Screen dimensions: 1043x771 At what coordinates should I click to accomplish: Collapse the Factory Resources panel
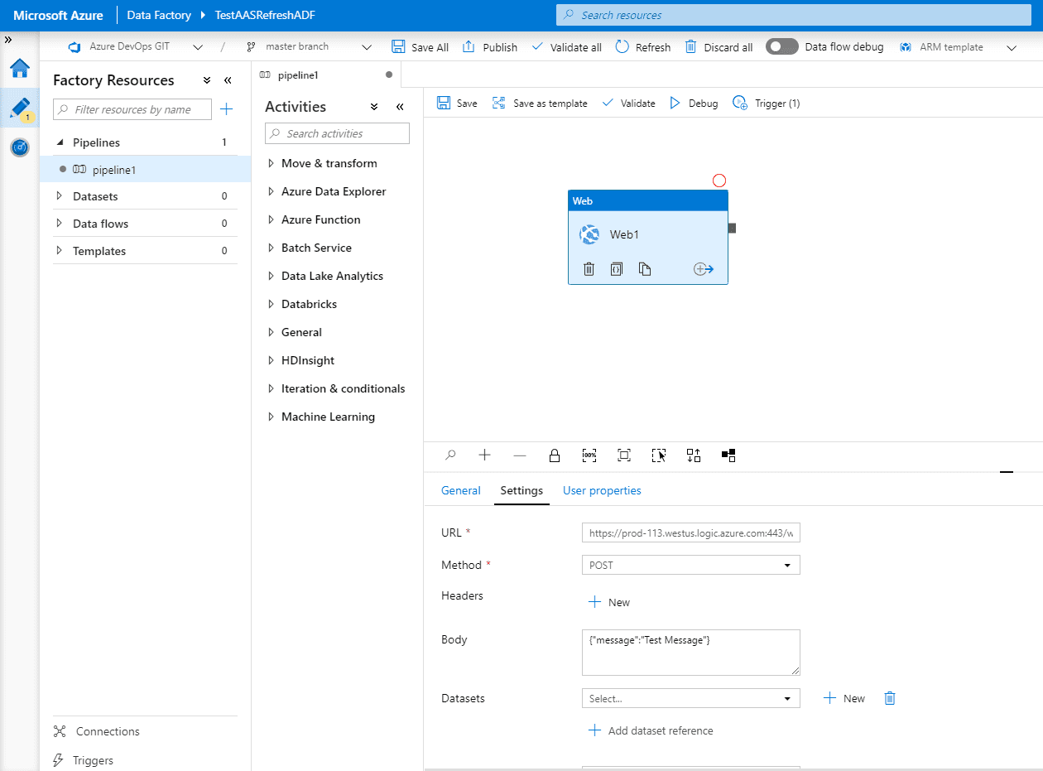[228, 80]
